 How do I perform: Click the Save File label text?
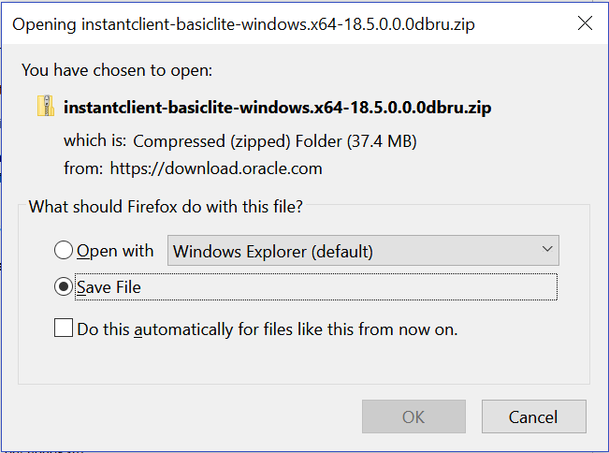(x=109, y=287)
